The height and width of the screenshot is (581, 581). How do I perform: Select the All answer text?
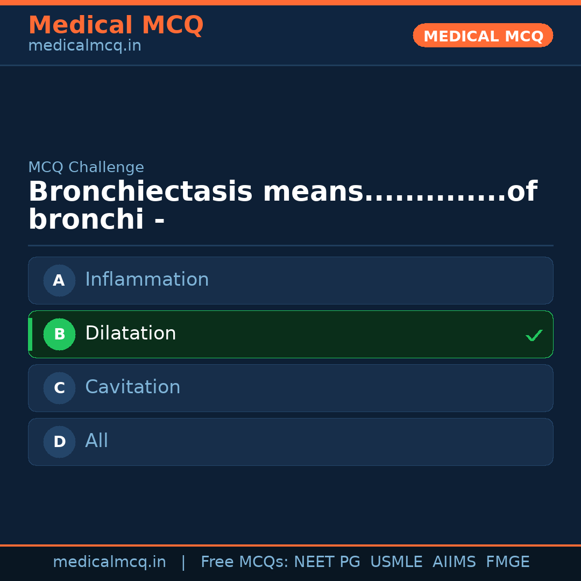[97, 441]
